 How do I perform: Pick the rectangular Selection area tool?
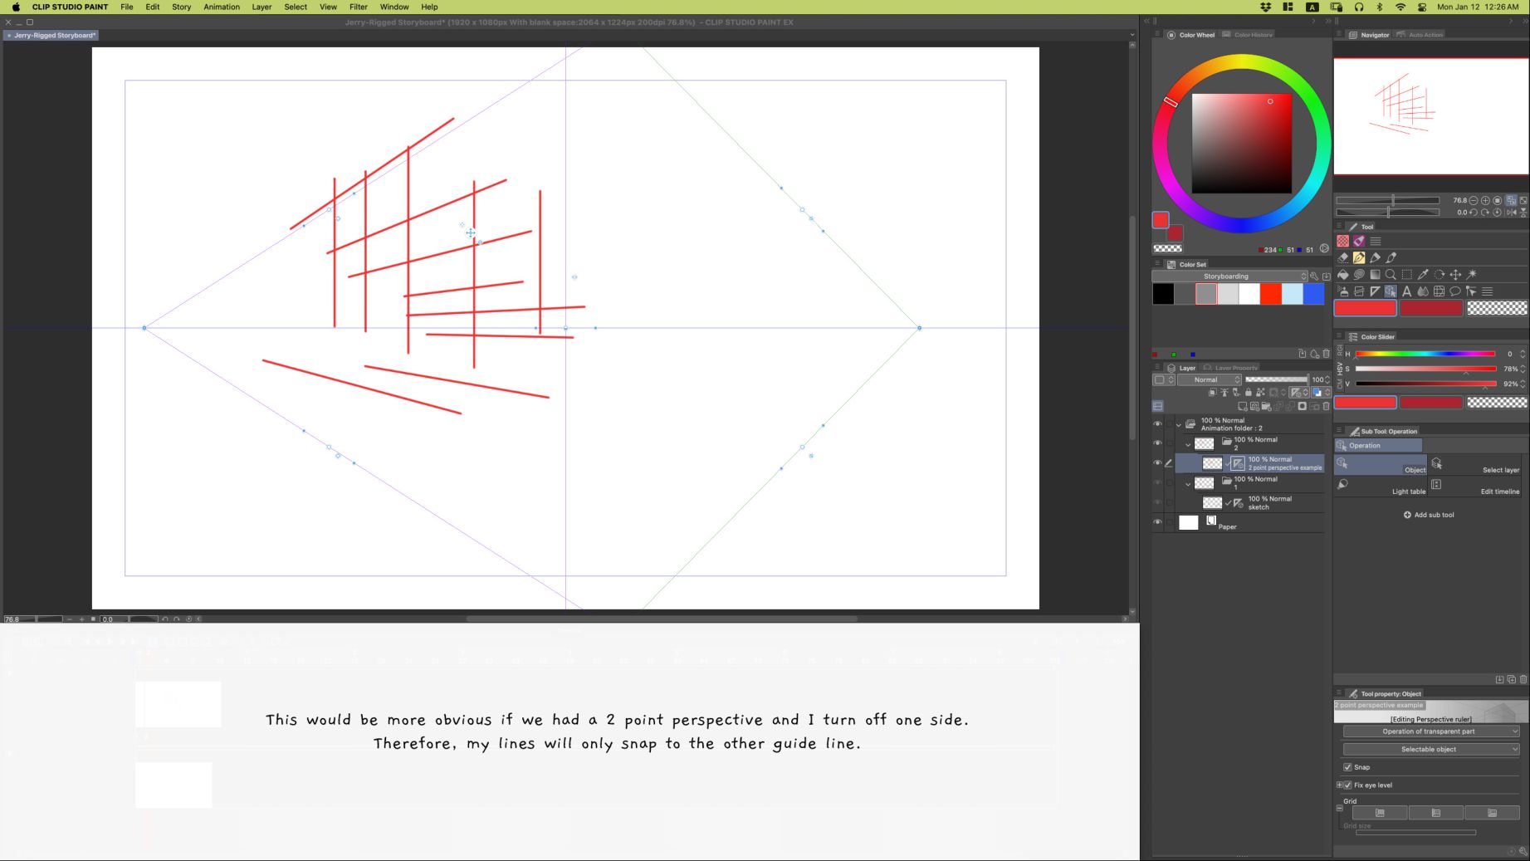tap(1407, 275)
